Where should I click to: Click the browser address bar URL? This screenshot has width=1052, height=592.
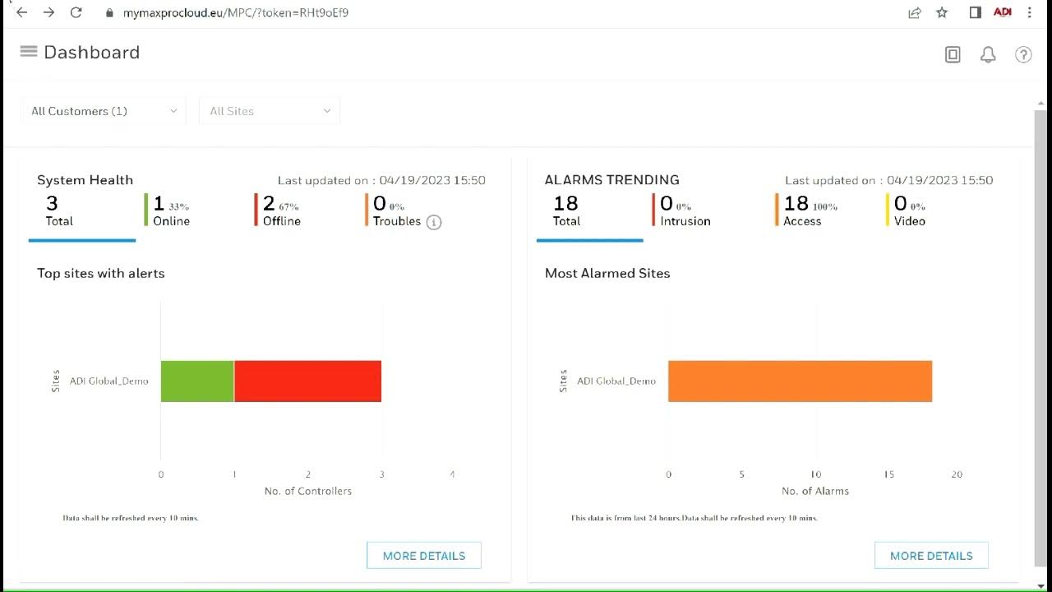[236, 12]
